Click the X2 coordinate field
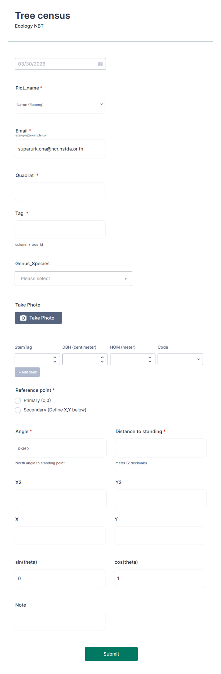 [x=61, y=498]
